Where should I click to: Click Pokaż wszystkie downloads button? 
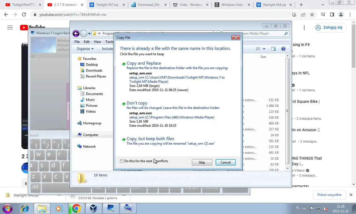(329, 195)
